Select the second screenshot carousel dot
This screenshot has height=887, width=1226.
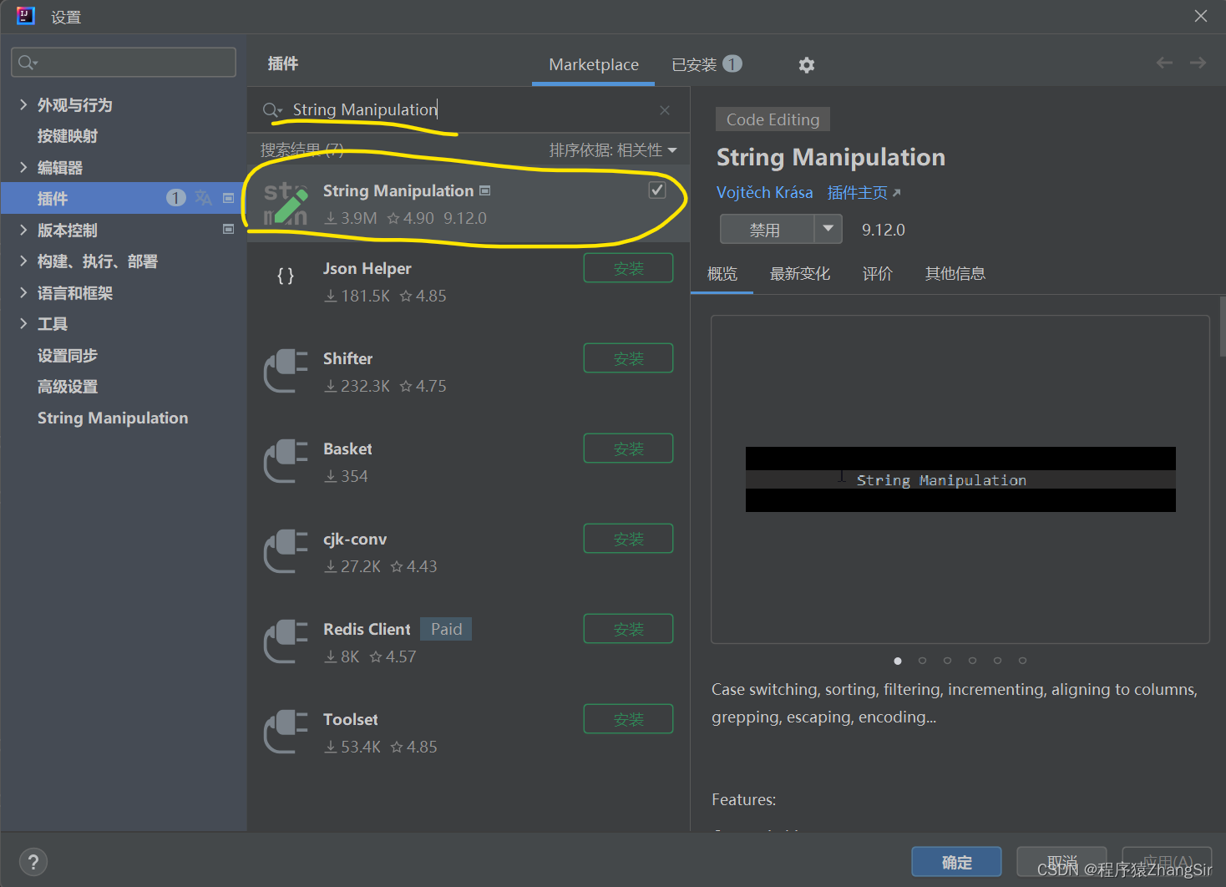pos(922,661)
